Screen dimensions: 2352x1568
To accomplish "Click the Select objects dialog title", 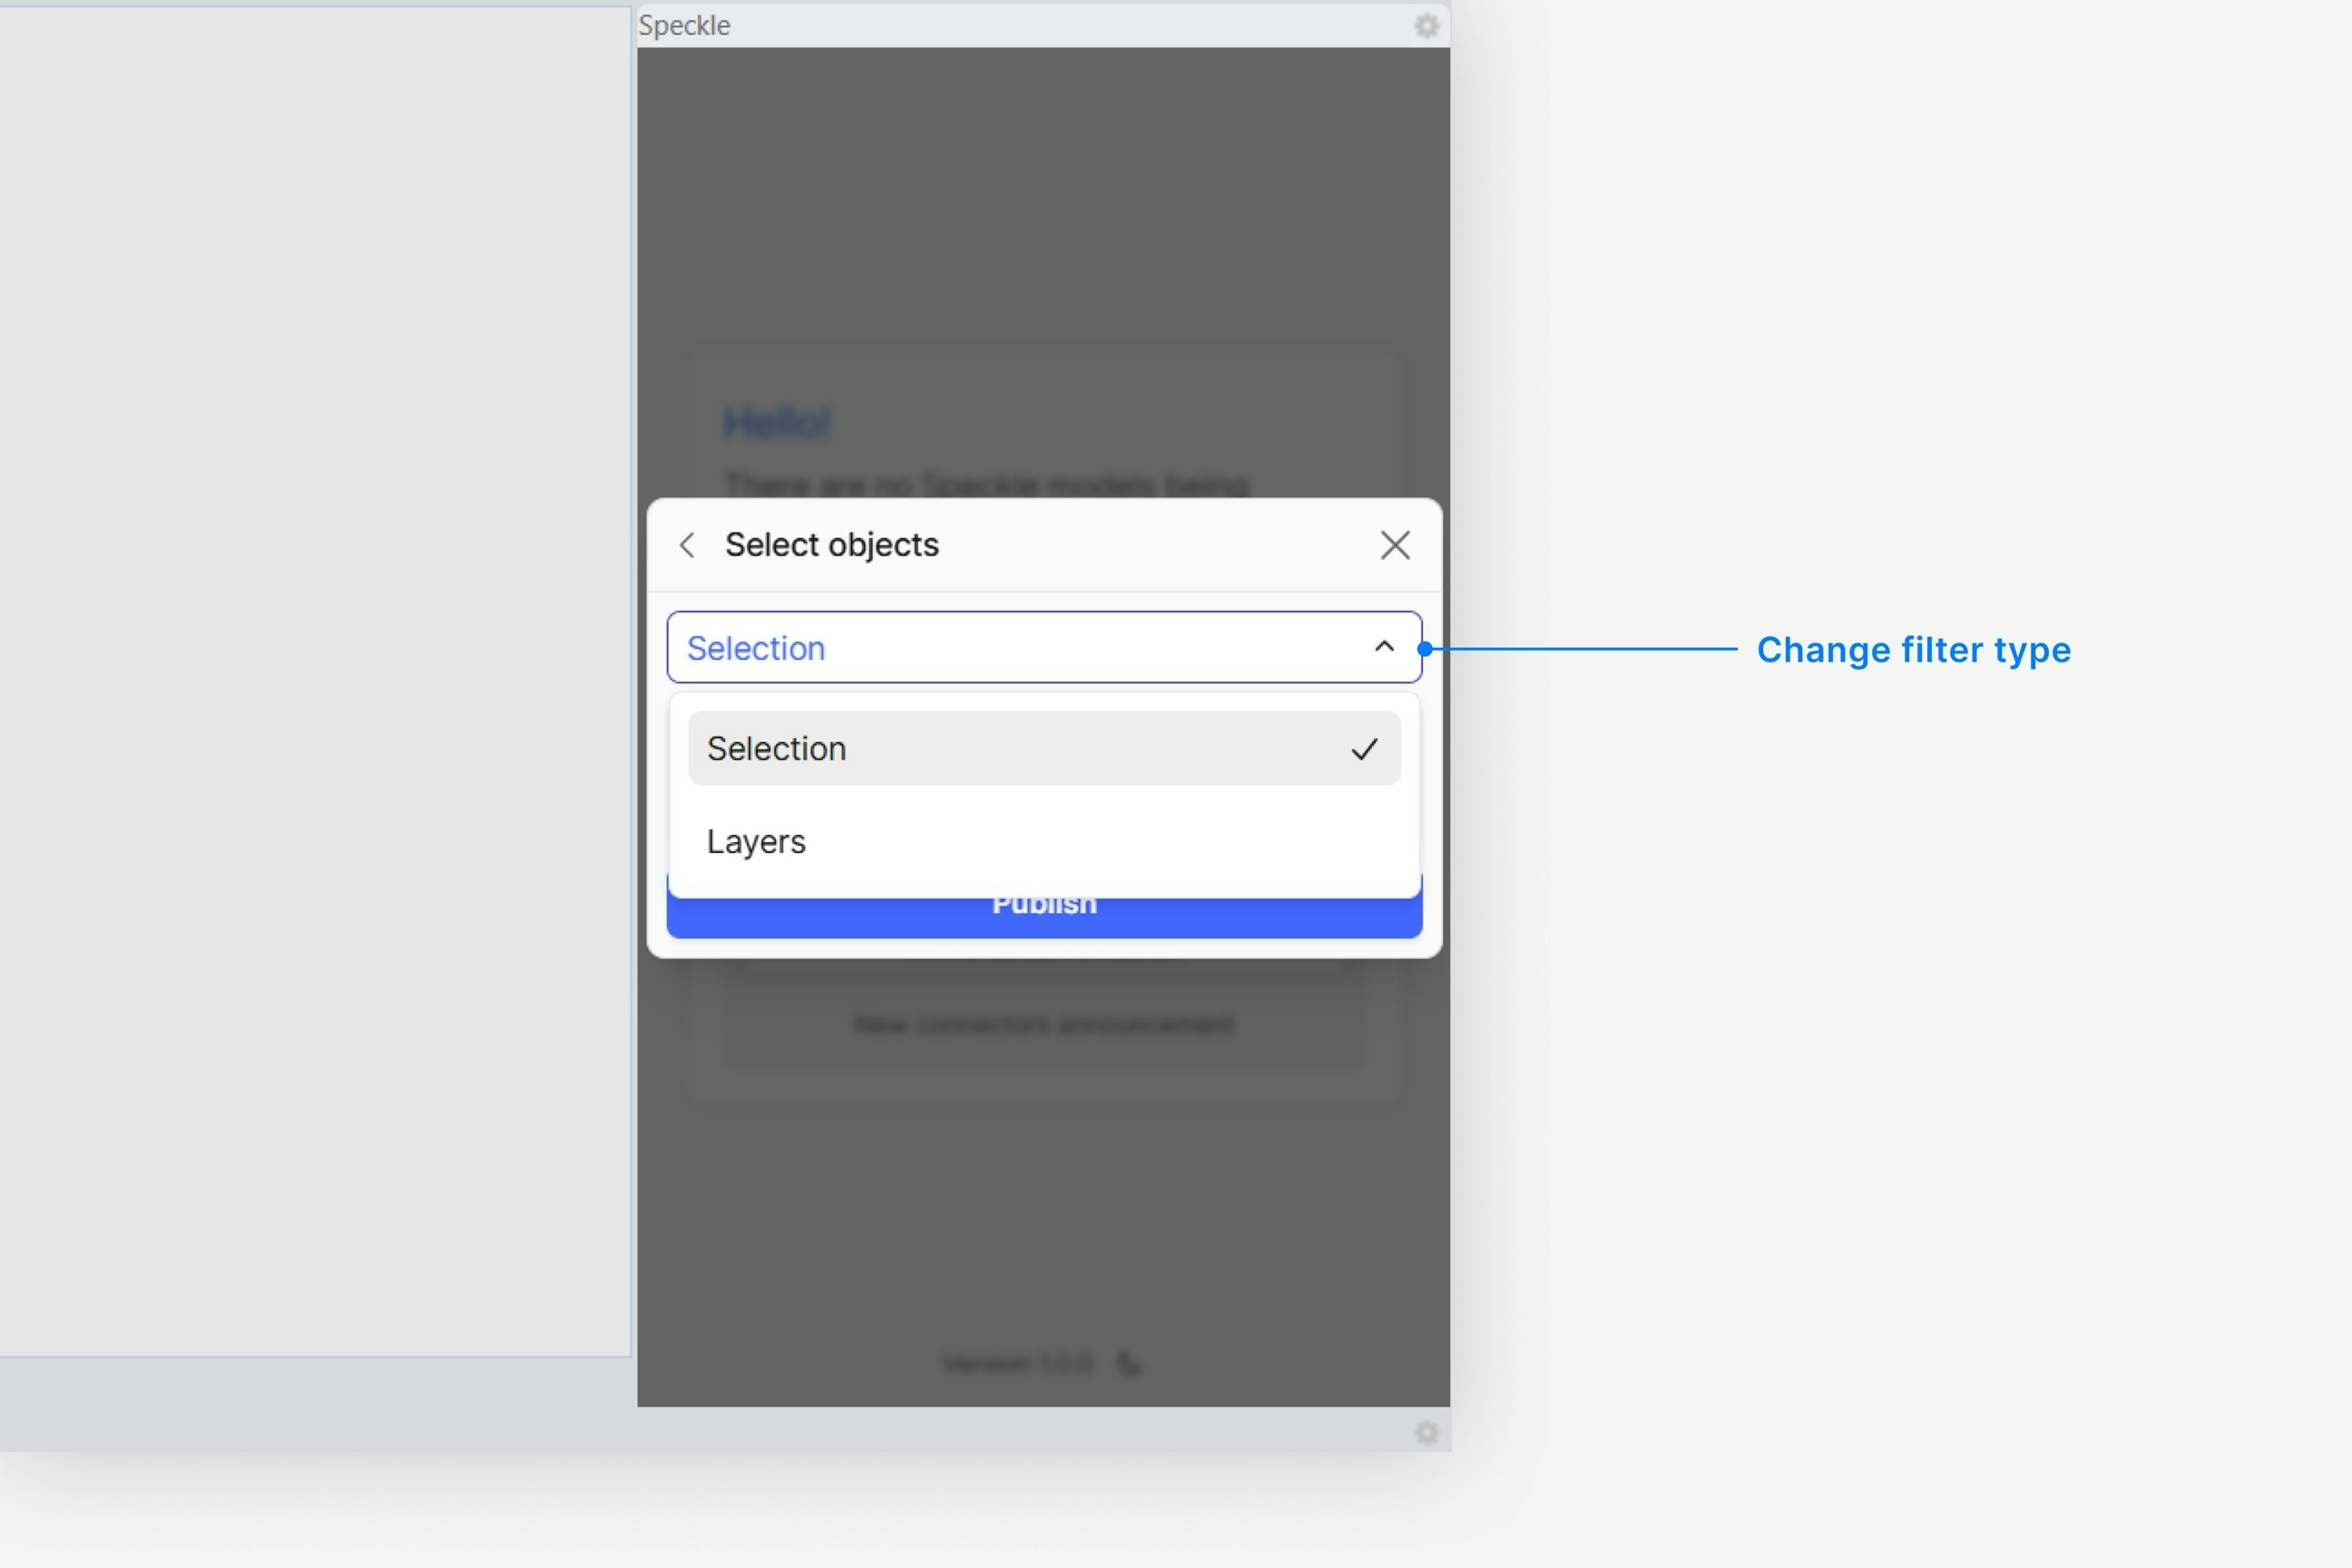I will 831,545.
